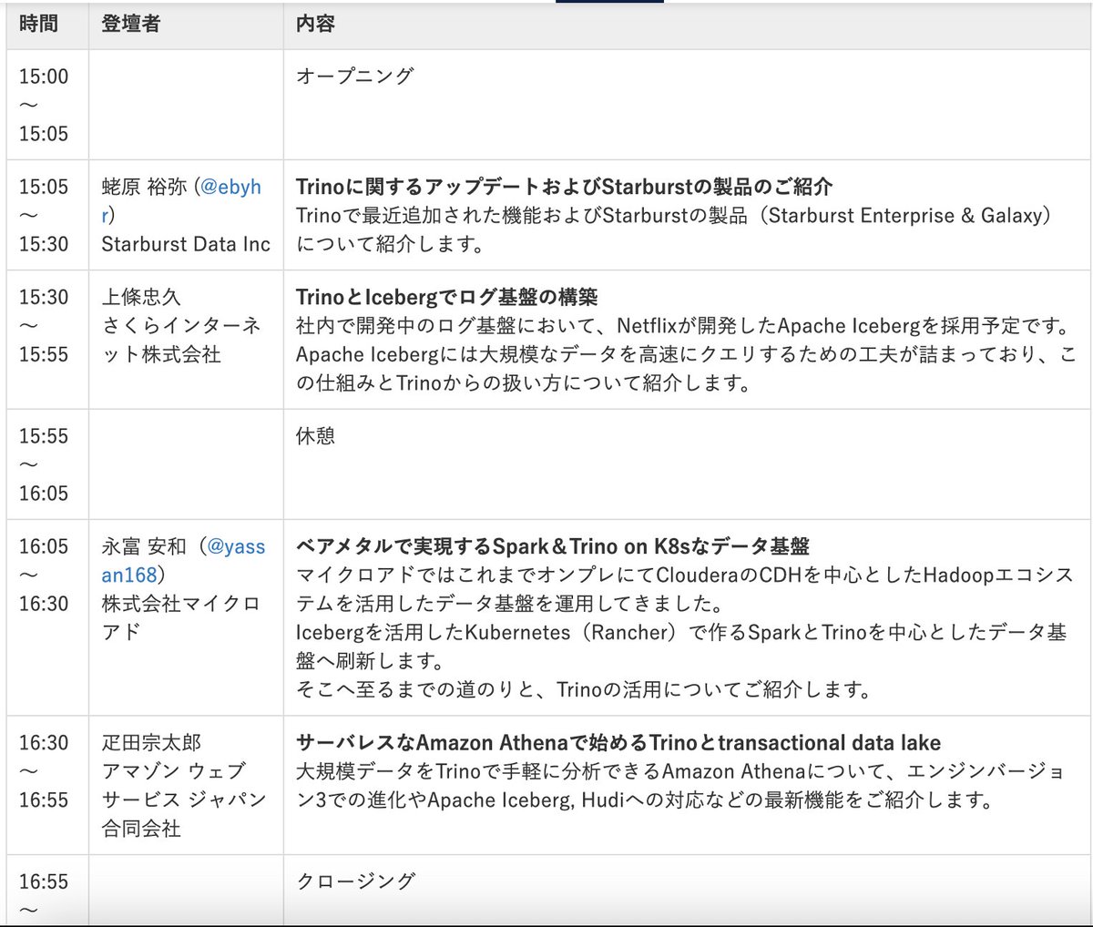This screenshot has width=1093, height=927.
Task: Click company アマゾン ウェブ サービス ジャパン合同会社
Action: 184,800
